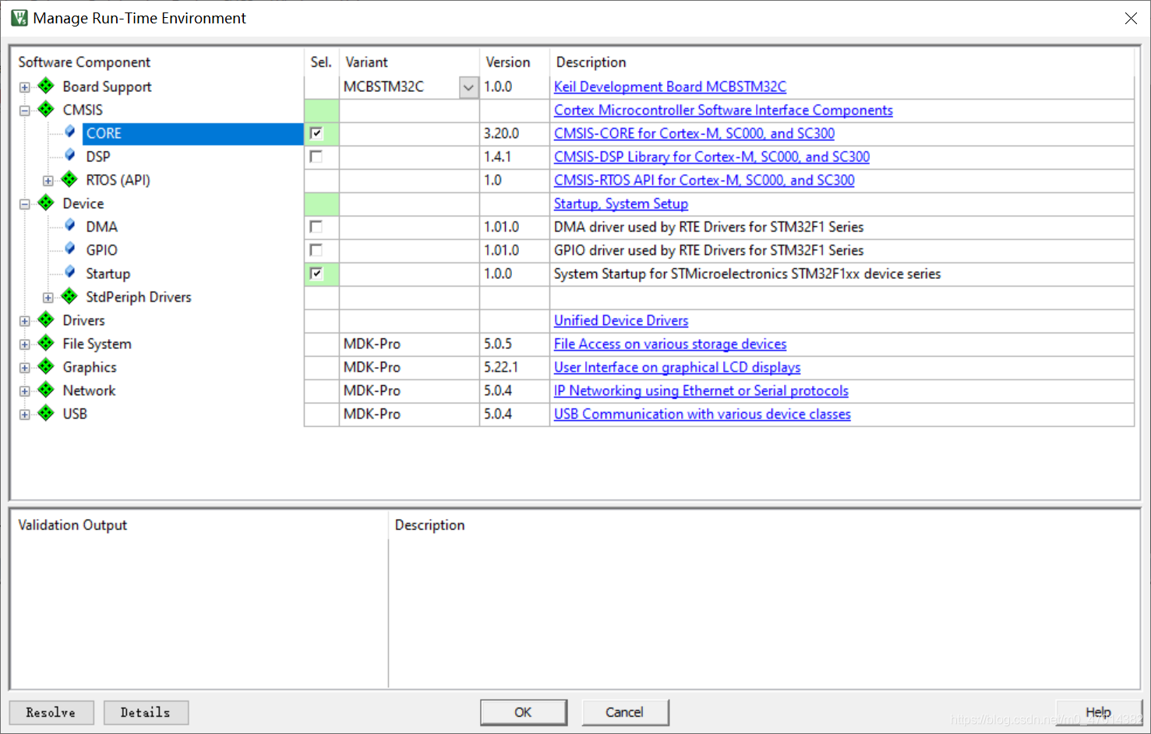Click the Resolve button
The width and height of the screenshot is (1151, 734).
(51, 712)
